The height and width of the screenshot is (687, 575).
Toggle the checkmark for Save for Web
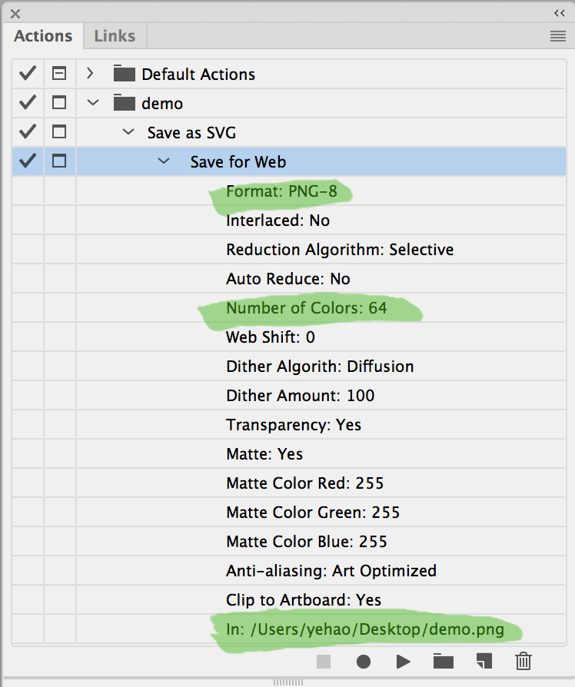[28, 161]
